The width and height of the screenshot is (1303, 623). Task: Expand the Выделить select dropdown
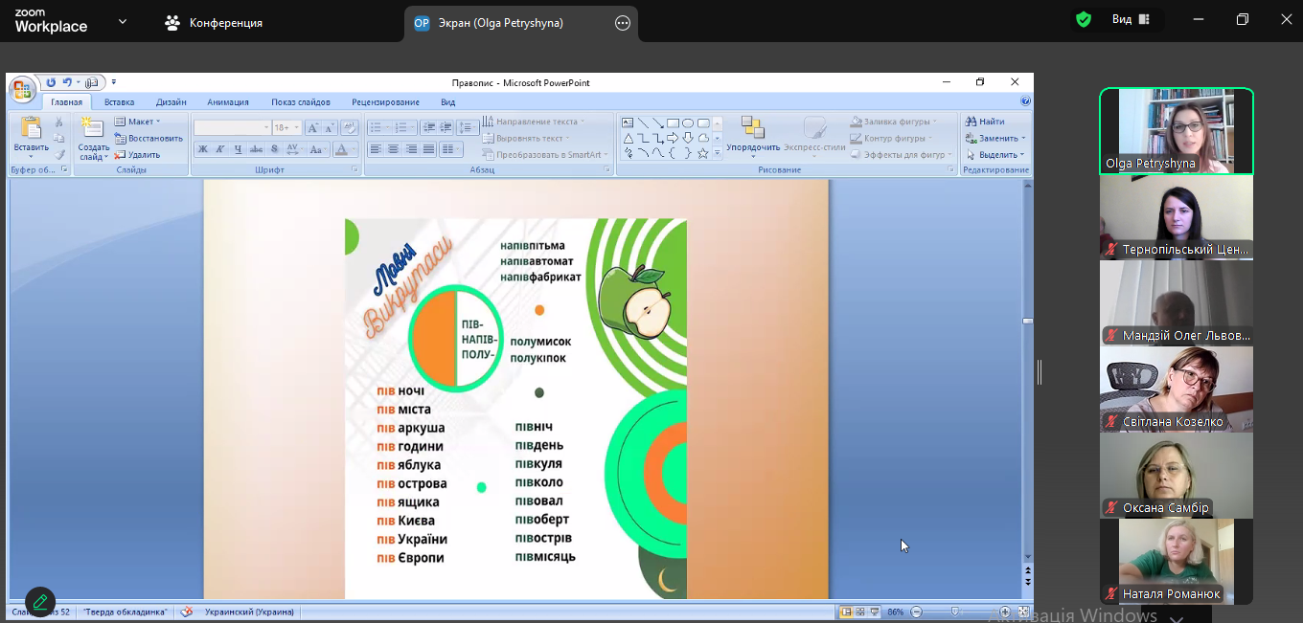(x=1022, y=154)
